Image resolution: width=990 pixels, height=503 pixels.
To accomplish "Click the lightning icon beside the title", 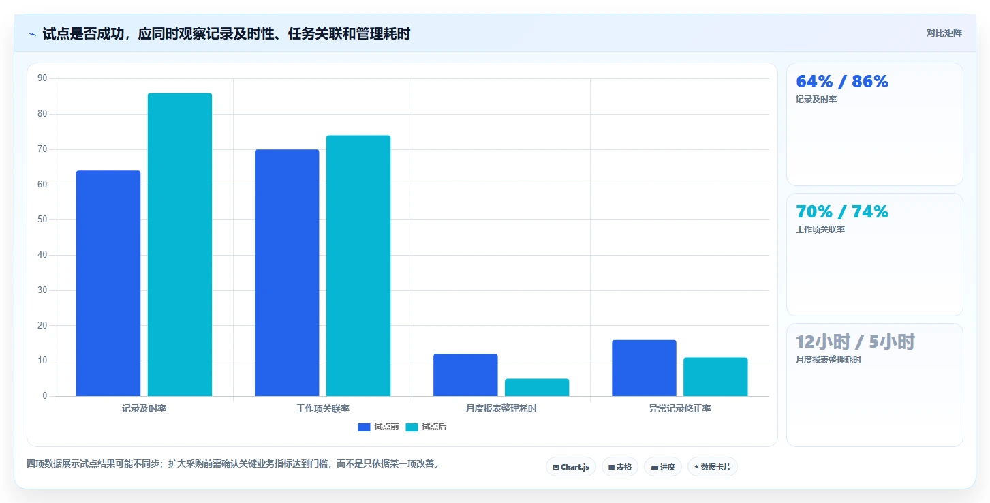I will (x=32, y=33).
